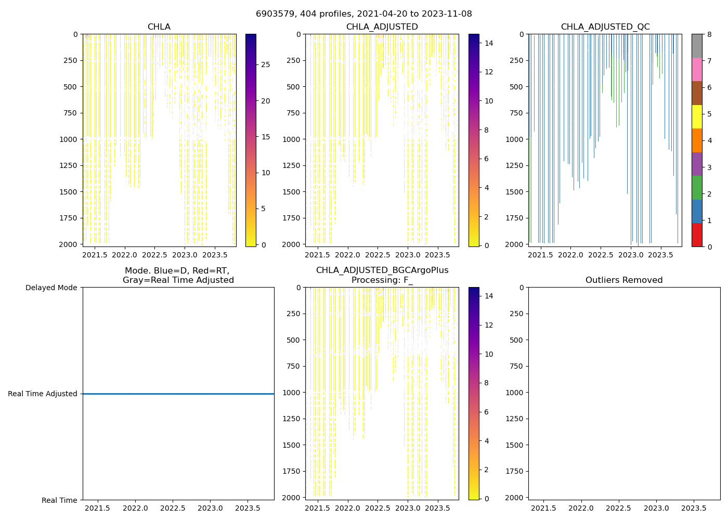Click the blue segment in QC colorbar
728x520 pixels.
coord(697,211)
